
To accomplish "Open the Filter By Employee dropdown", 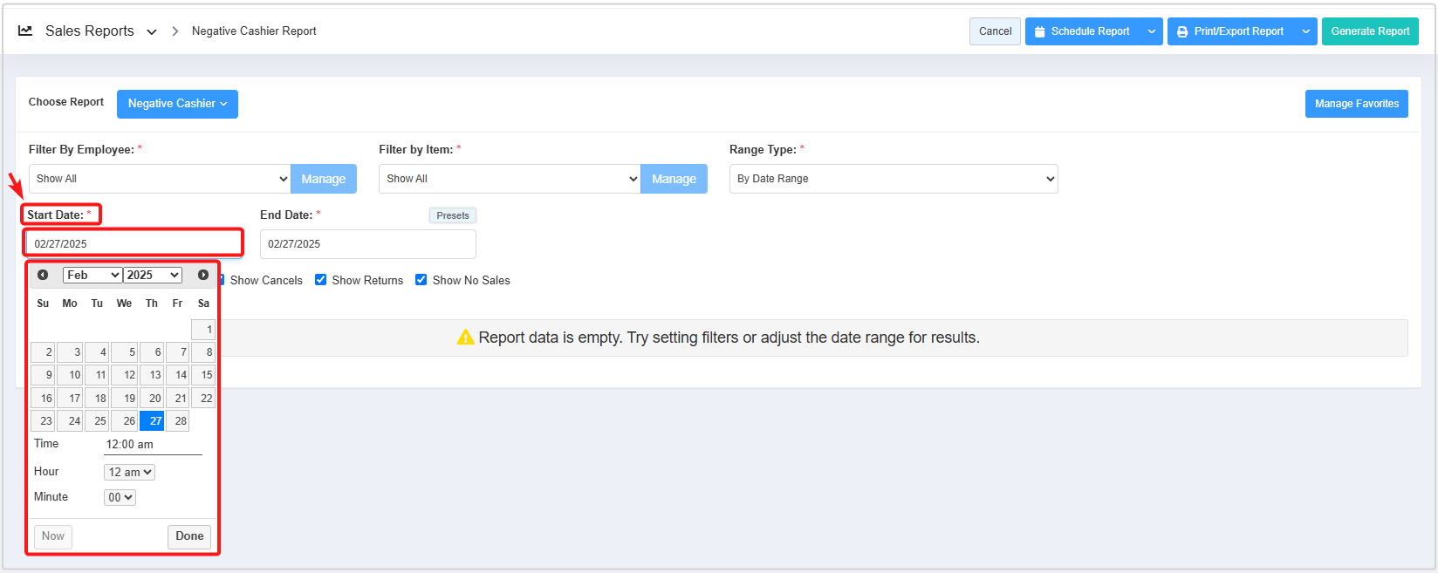I will tap(159, 179).
